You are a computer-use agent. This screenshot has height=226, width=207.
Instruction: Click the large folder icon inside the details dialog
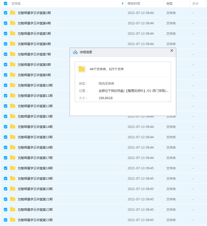(82, 69)
